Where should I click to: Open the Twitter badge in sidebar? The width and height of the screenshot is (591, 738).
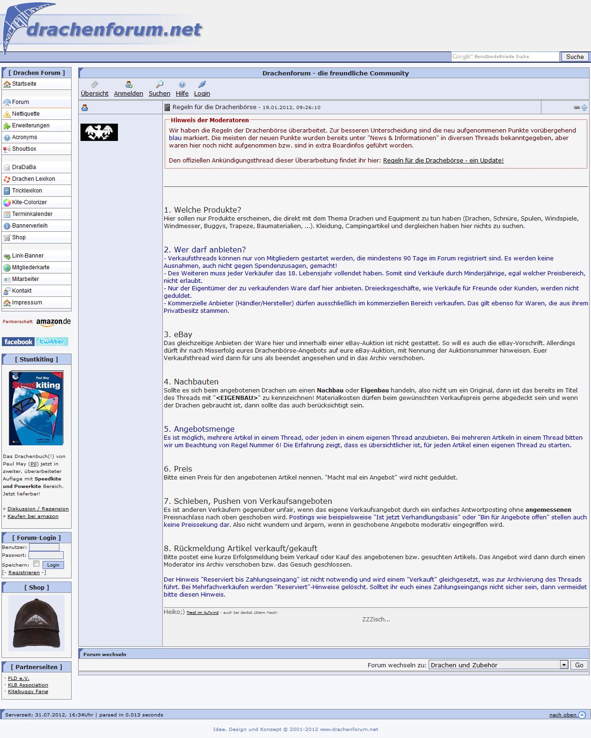52,342
